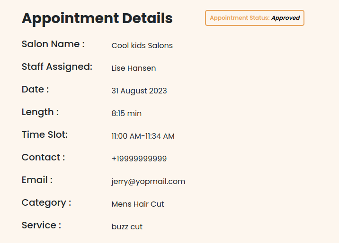Select the 8:15 min length value
This screenshot has height=243, width=339.
click(126, 114)
